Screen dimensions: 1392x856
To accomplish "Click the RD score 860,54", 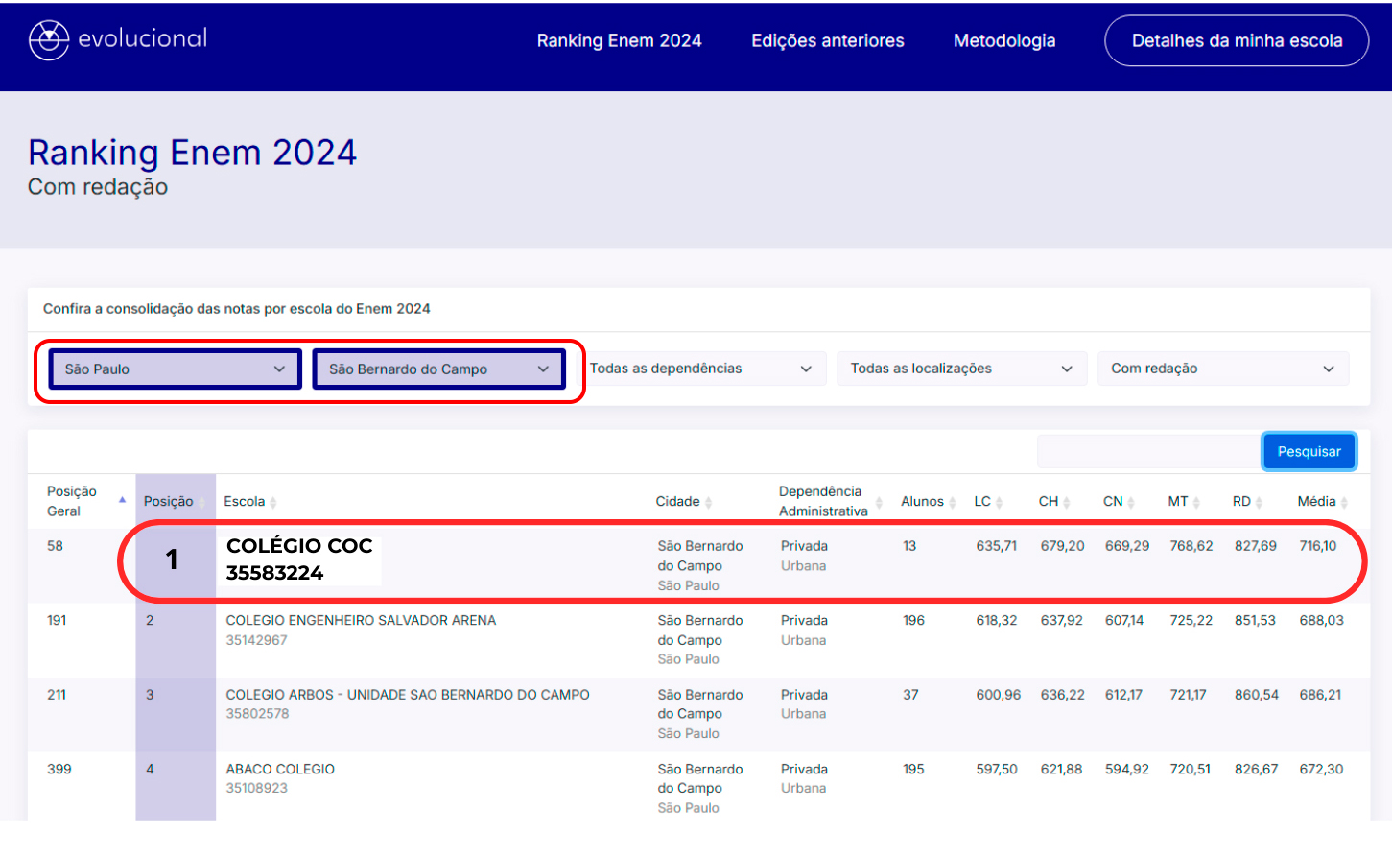I will (1257, 695).
